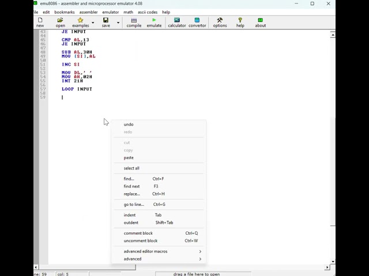Click the vertical scrollbar down arrow
Image resolution: width=369 pixels, height=276 pixels.
point(333,262)
